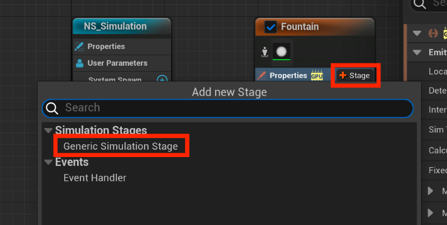Collapse the Emitter section in details panel

[417, 53]
